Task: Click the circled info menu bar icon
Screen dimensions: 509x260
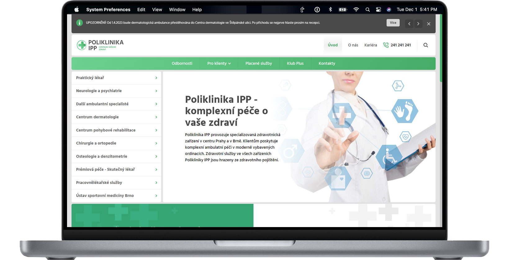Action: coord(317,9)
